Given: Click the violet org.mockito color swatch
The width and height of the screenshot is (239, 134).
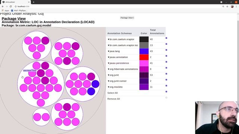Looking at the screenshot, I should [144, 87].
